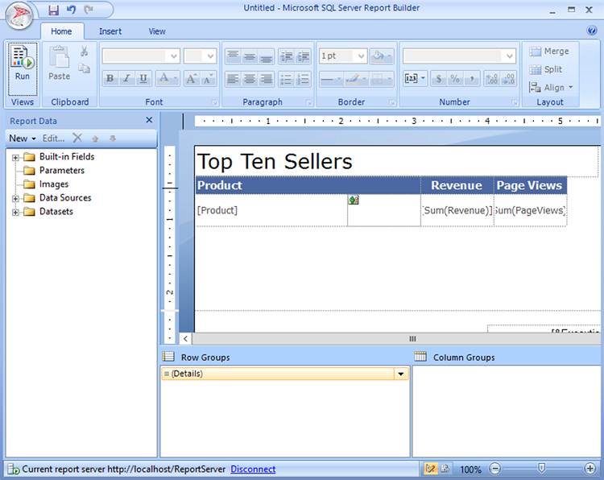The image size is (604, 480).
Task: Open border line color dropdown
Action: pos(364,79)
